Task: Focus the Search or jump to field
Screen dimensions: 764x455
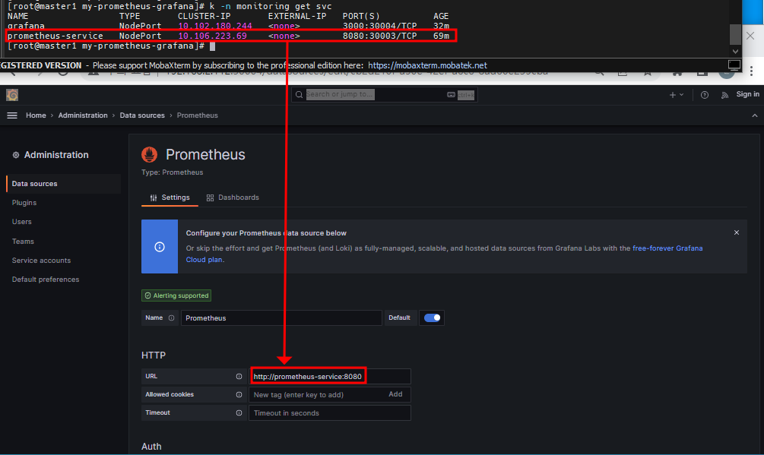Action: (385, 94)
